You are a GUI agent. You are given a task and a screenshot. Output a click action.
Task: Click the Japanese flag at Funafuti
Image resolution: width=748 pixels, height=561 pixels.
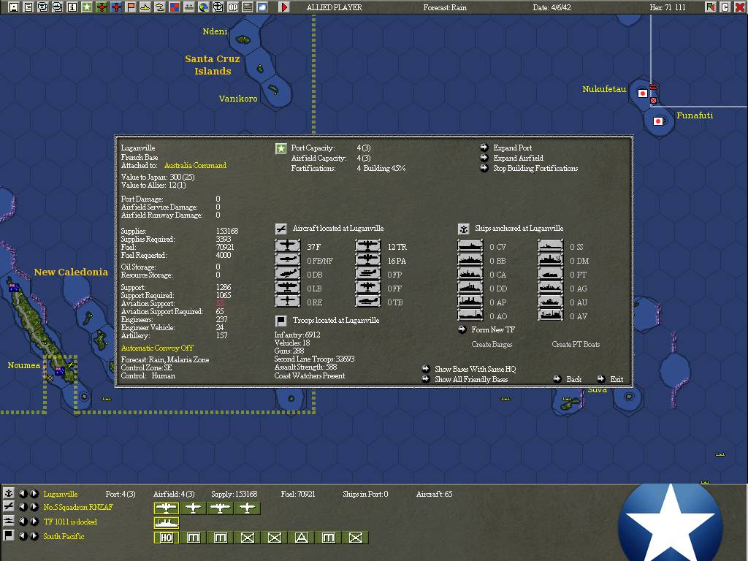(x=659, y=121)
